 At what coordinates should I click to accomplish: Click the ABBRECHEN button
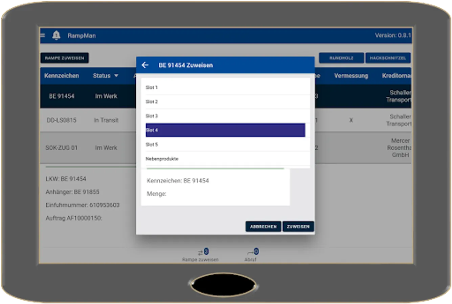pos(263,226)
